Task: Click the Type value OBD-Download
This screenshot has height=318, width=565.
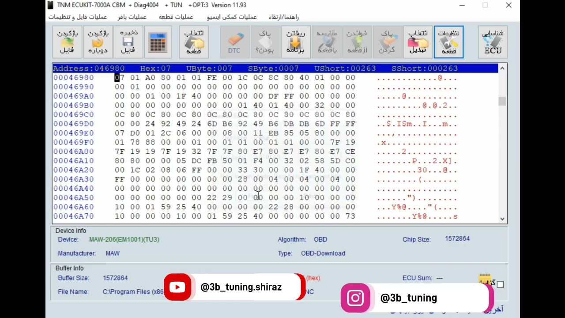Action: tap(323, 254)
